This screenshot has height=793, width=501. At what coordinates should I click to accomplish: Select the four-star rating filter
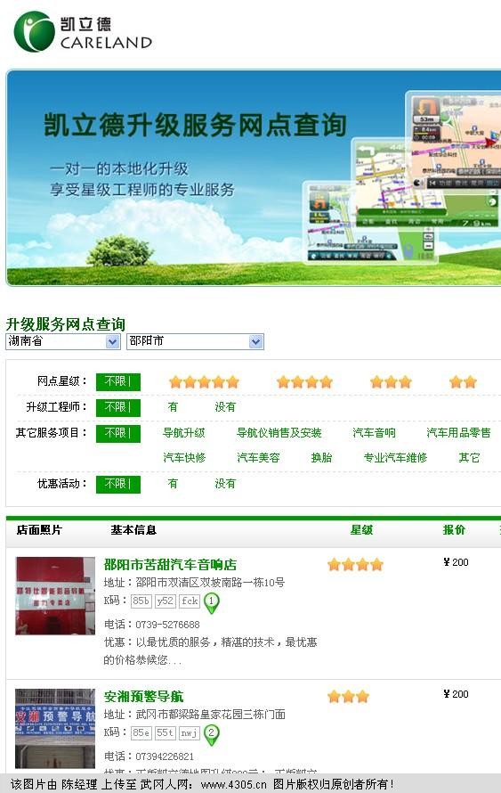click(304, 382)
